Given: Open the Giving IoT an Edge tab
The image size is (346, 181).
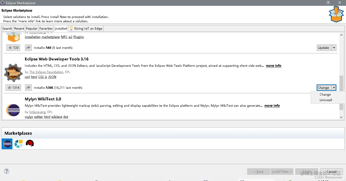Looking at the screenshot, I should pos(86,29).
